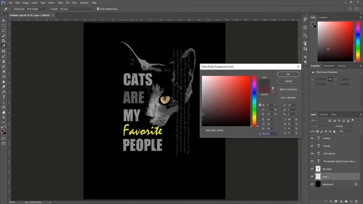Click the hex color input field
The width and height of the screenshot is (363, 204).
[269, 134]
